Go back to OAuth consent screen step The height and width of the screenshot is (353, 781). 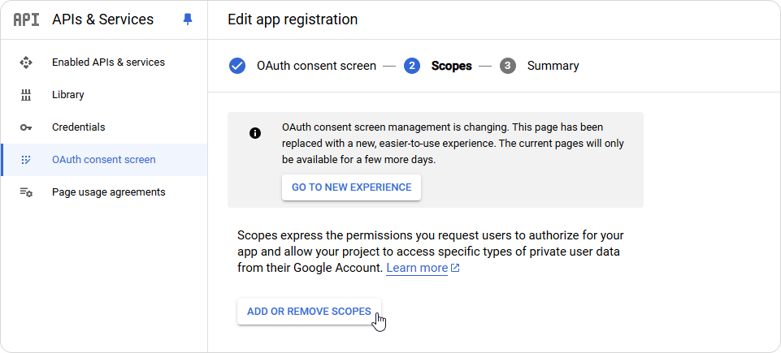coord(316,66)
